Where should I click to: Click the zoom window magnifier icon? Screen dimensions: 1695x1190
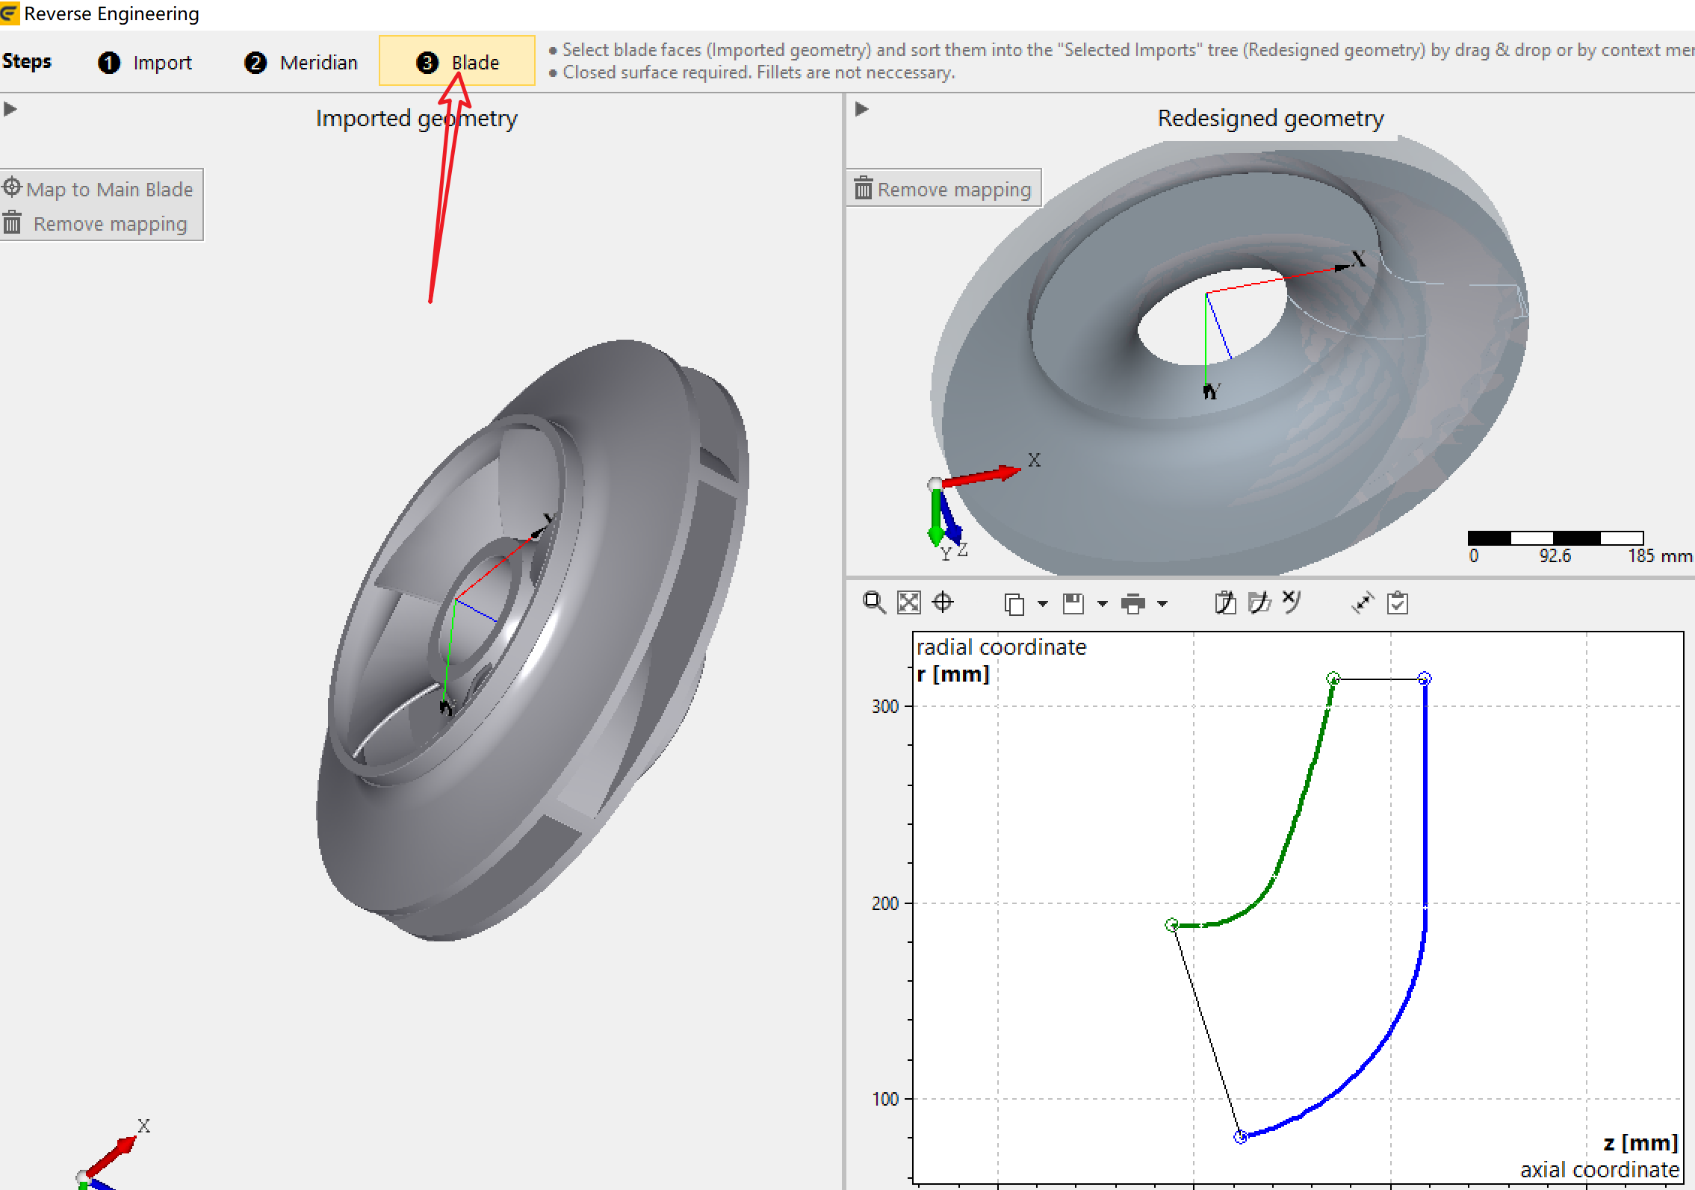[x=873, y=602]
